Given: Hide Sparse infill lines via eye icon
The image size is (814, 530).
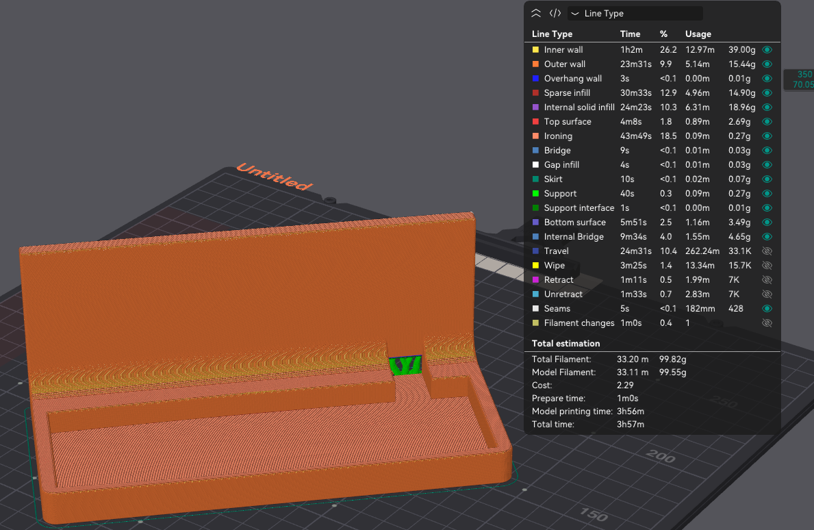Looking at the screenshot, I should pyautogui.click(x=767, y=93).
